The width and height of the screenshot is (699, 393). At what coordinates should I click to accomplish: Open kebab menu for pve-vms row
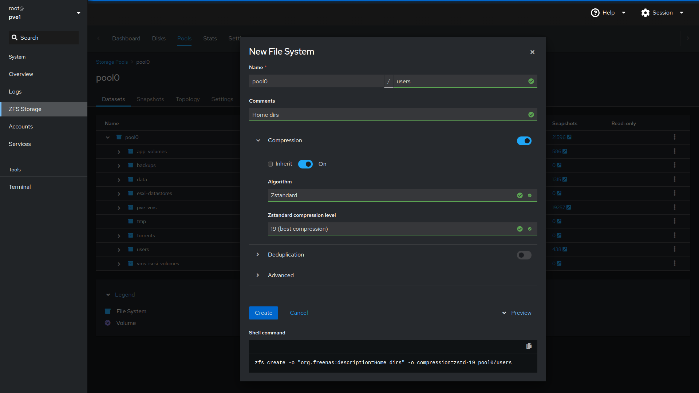[675, 207]
